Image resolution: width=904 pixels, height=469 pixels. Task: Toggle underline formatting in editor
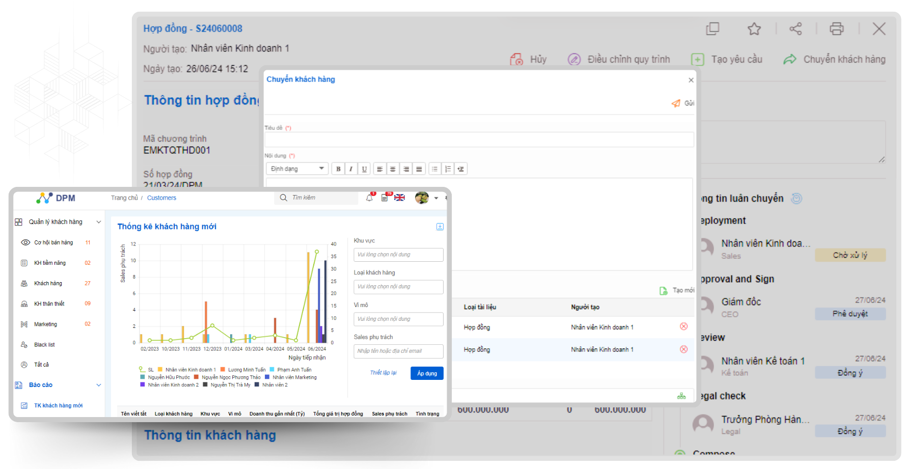coord(364,169)
